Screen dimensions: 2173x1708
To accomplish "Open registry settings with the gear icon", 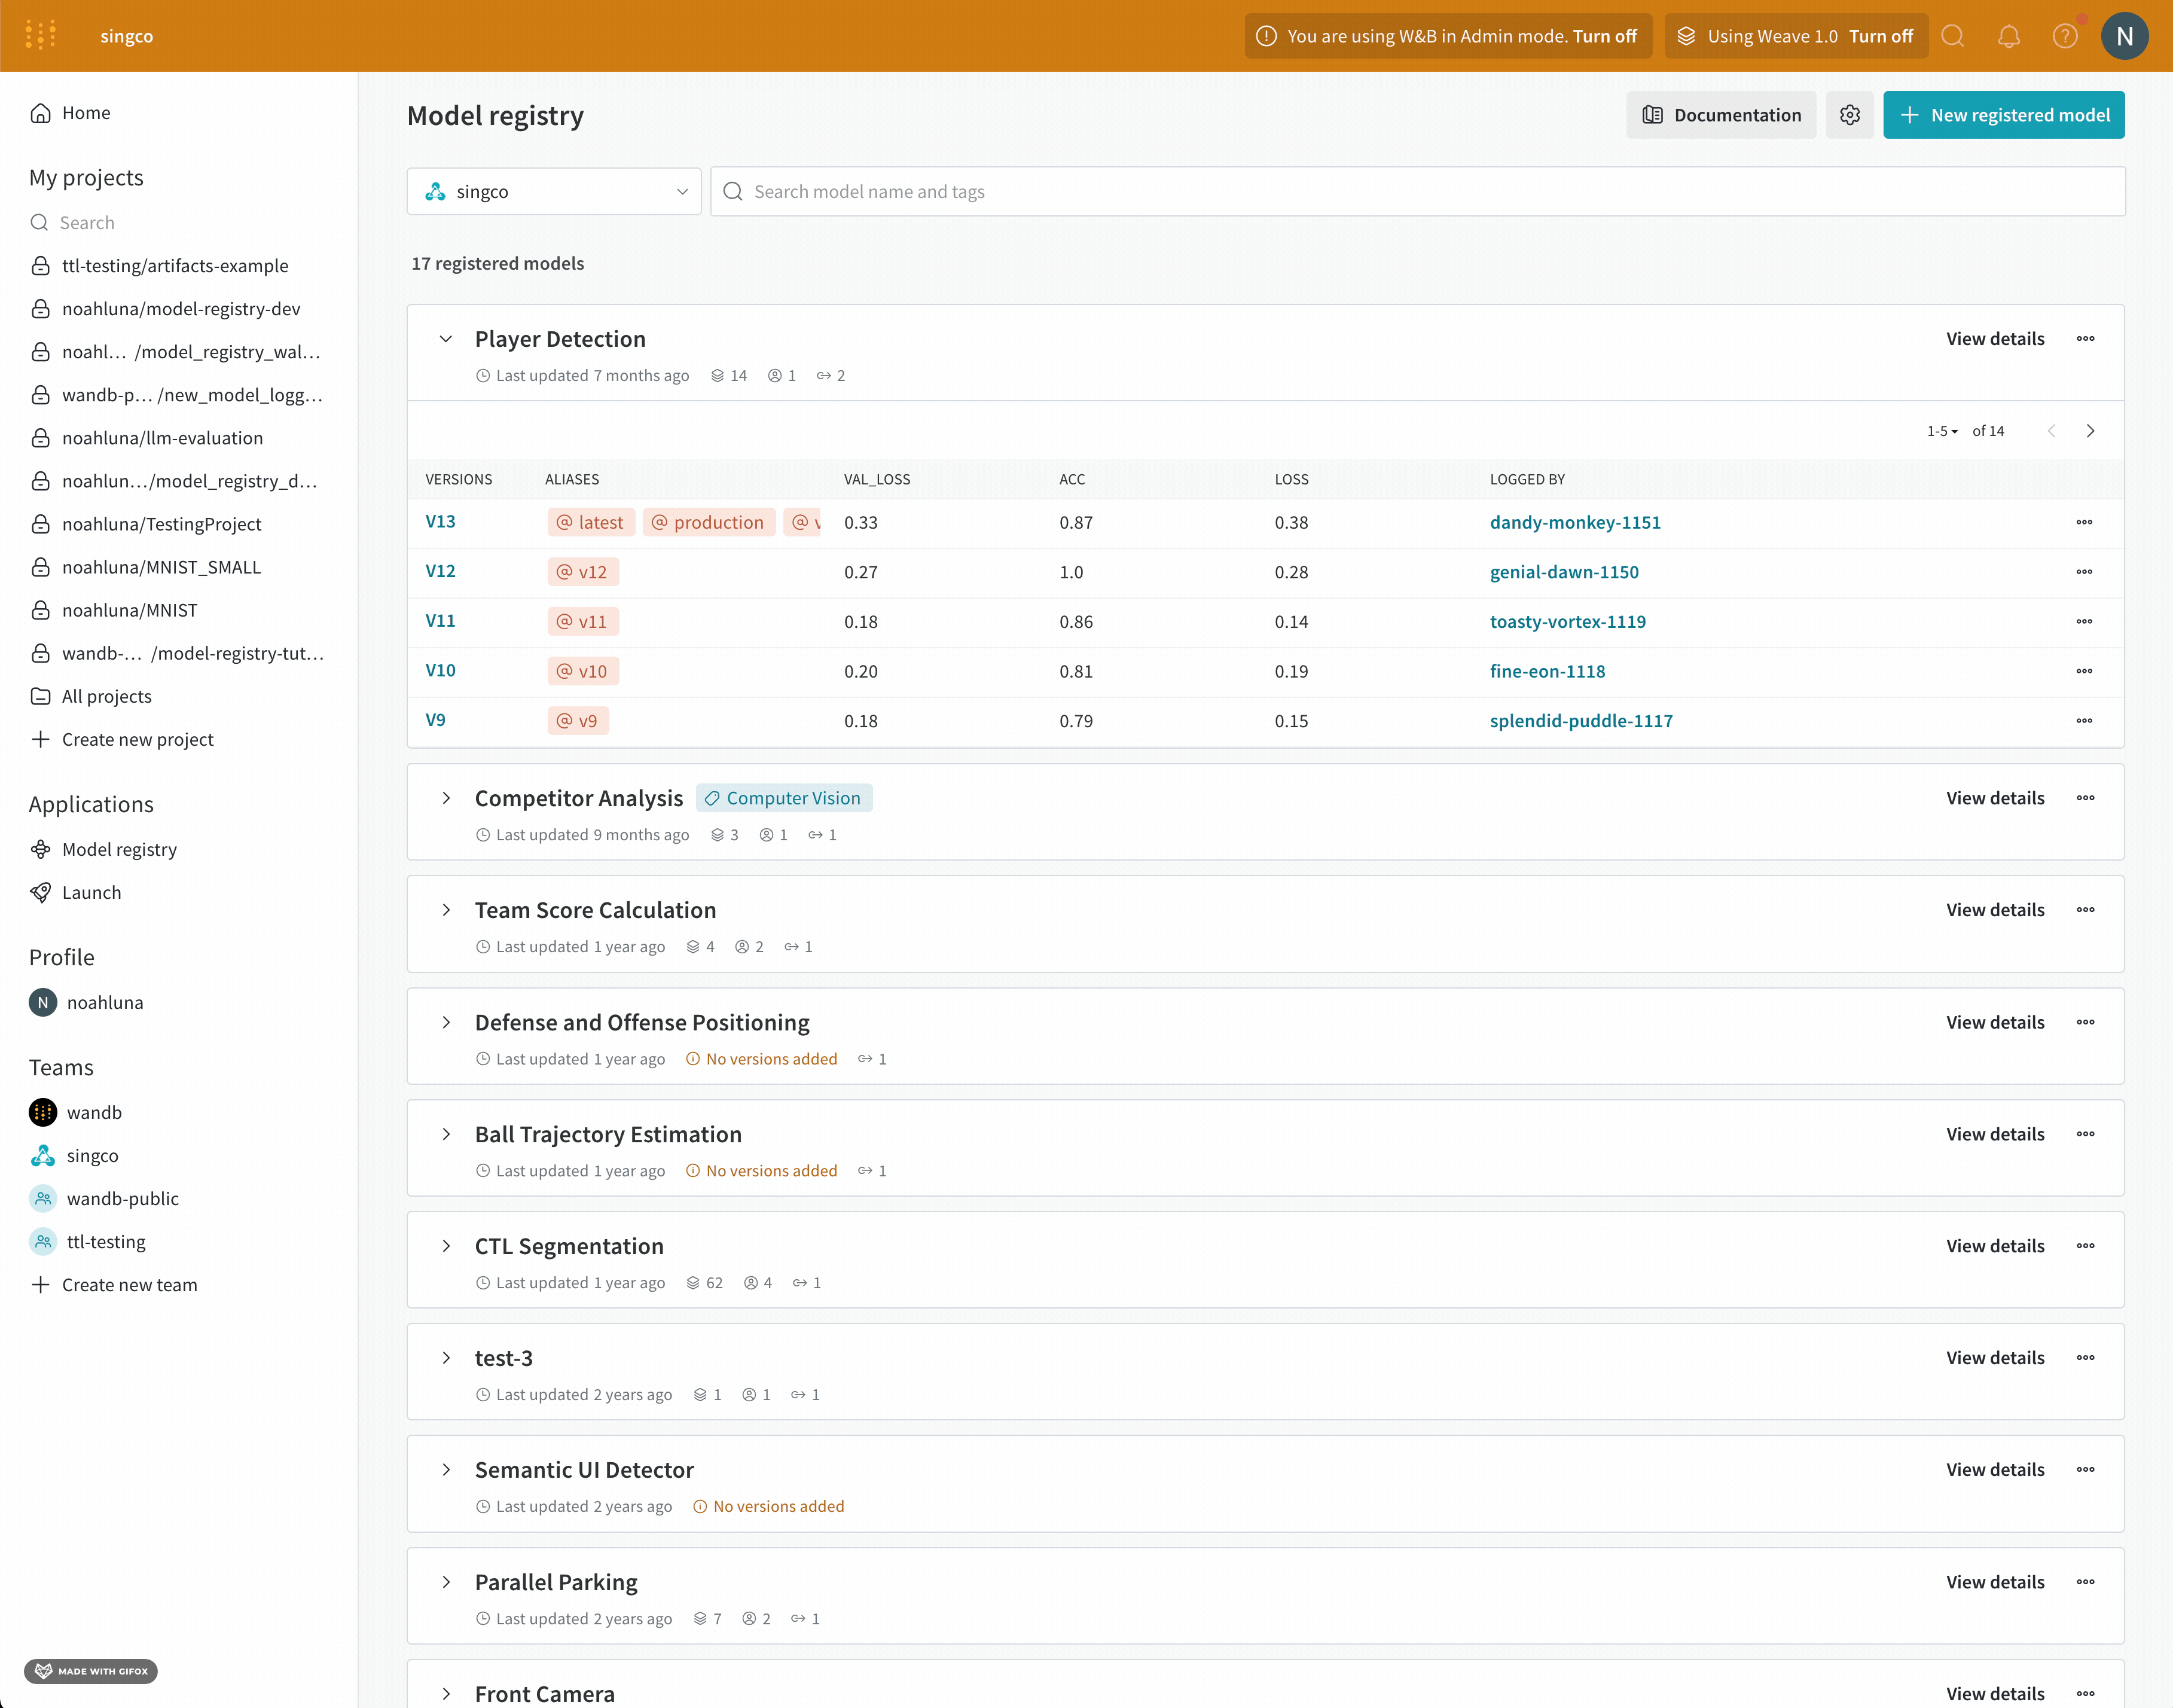I will click(1849, 114).
